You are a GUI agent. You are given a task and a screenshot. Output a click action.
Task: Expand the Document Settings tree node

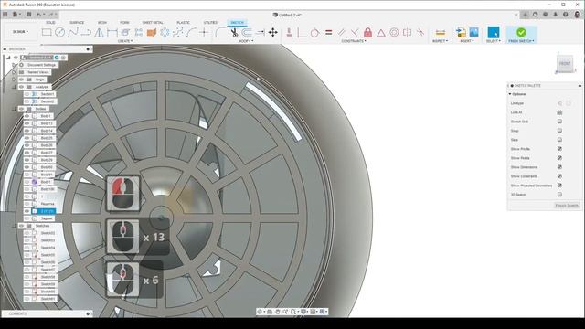click(15, 65)
